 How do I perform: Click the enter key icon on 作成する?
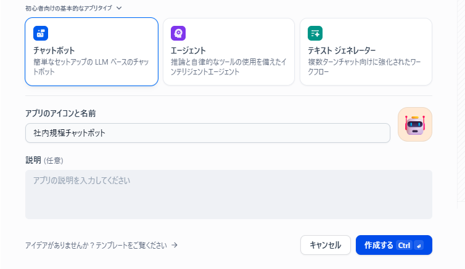(x=419, y=245)
